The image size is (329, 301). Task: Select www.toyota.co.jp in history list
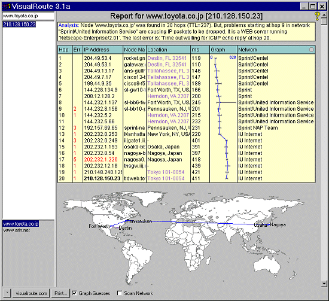point(21,224)
